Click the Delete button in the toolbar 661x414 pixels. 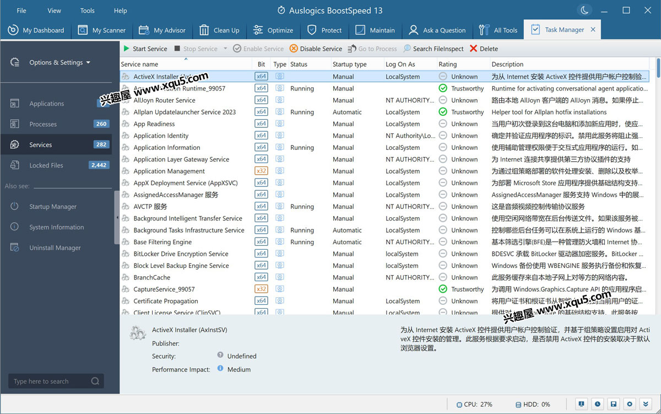pos(484,49)
